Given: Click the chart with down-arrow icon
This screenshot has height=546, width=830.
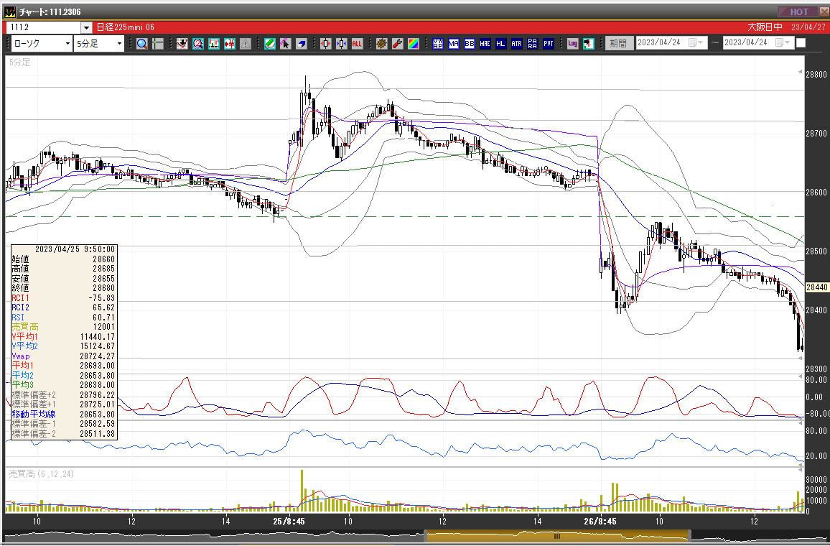Looking at the screenshot, I should (182, 44).
